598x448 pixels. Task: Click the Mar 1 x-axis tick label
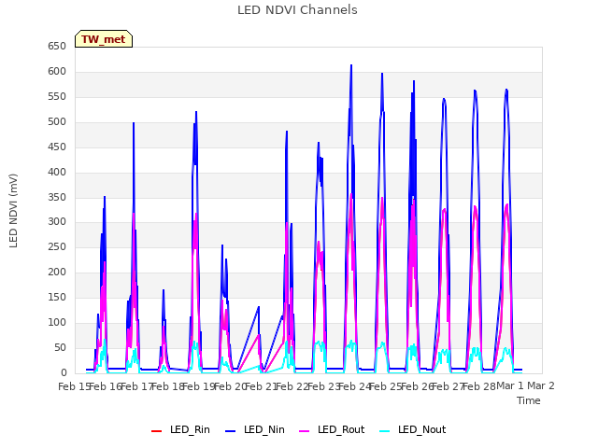[x=510, y=385]
